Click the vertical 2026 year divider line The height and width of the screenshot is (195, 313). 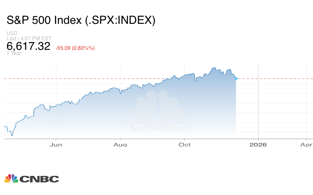click(x=259, y=104)
